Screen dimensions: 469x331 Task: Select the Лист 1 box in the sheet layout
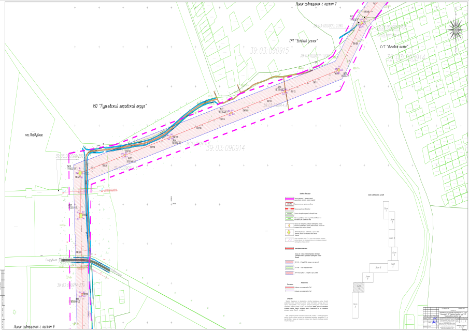385,208
